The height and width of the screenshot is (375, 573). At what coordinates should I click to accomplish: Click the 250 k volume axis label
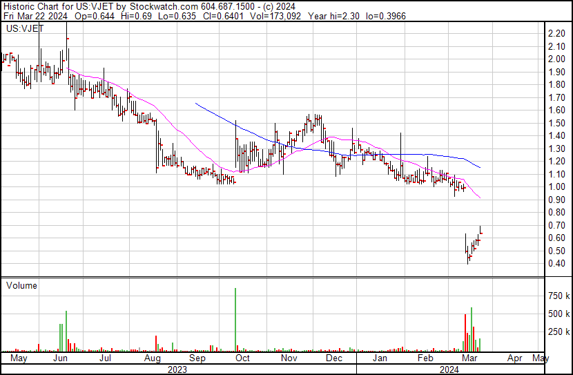(x=558, y=331)
